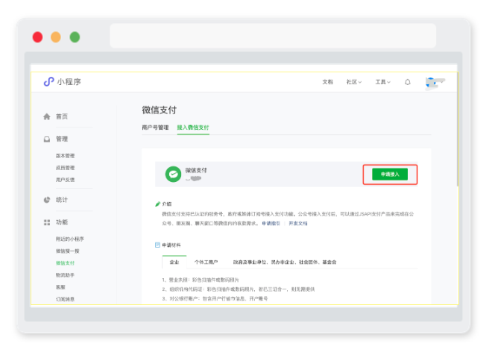Screen dimensions: 489x349
Task: Click the 管理 inbox icon in sidebar
Action: [47, 139]
